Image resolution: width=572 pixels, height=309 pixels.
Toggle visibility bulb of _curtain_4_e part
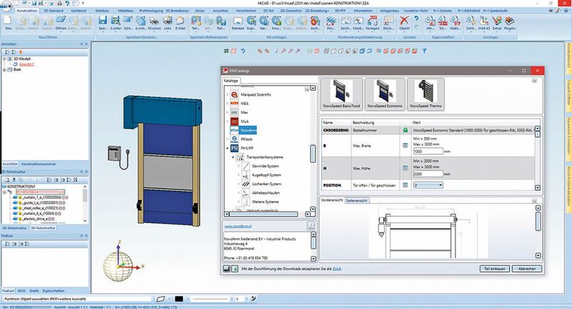point(21,213)
